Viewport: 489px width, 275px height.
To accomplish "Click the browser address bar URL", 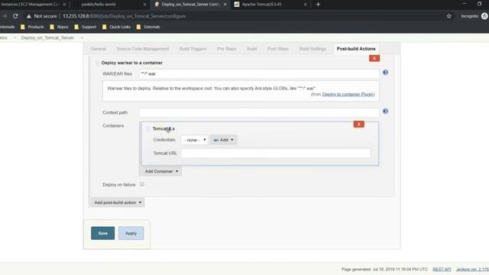I will tap(124, 16).
